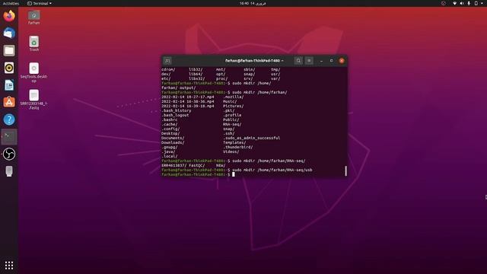Click the '.bash_history' entry in the Terminal

pyautogui.click(x=176, y=110)
